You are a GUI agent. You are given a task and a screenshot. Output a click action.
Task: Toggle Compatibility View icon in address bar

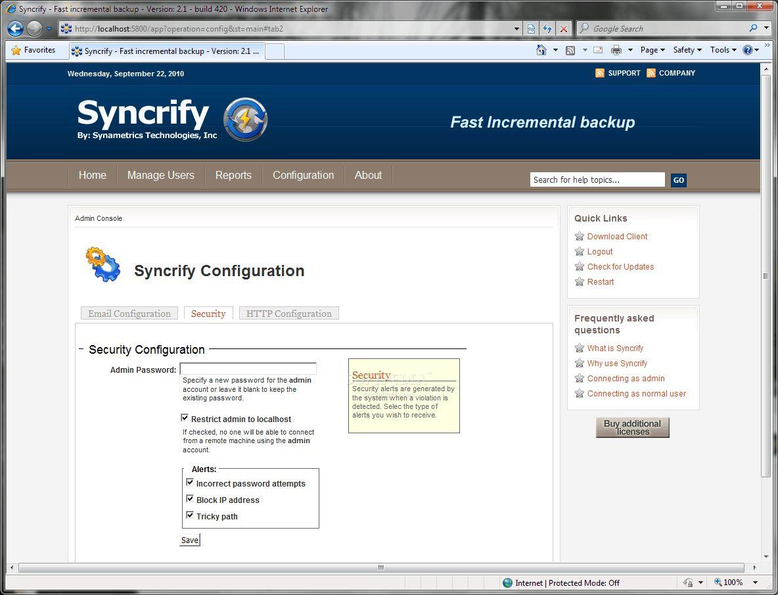(x=531, y=29)
